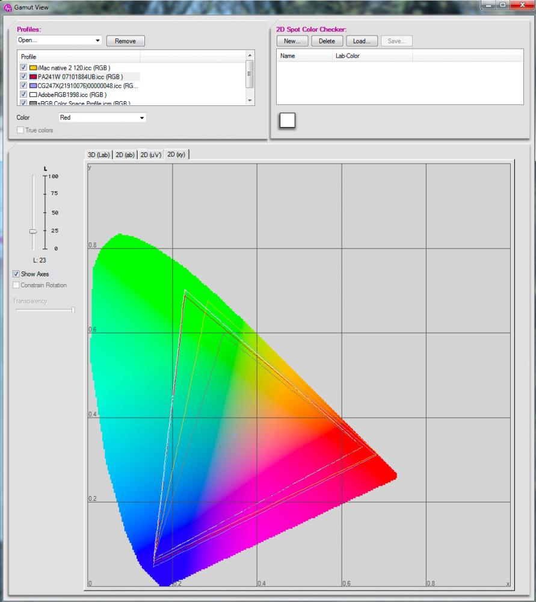Switch to the 3D (Lab) tab
The height and width of the screenshot is (602, 536).
pyautogui.click(x=99, y=155)
